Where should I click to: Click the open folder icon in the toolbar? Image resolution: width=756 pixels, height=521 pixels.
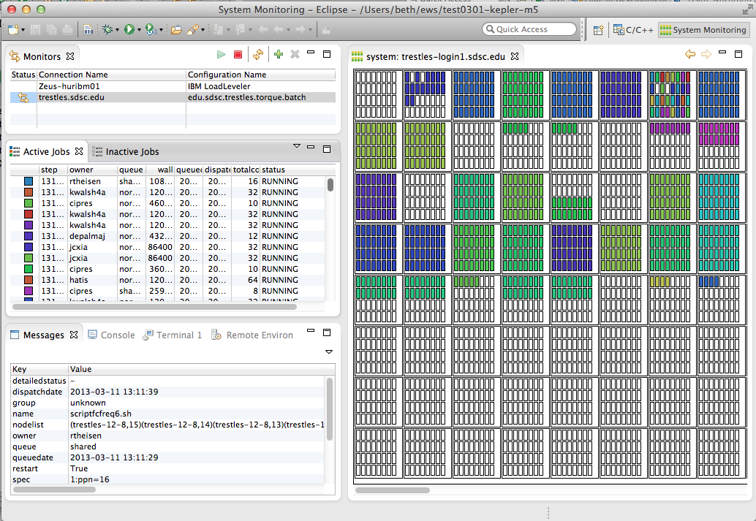pos(176,30)
